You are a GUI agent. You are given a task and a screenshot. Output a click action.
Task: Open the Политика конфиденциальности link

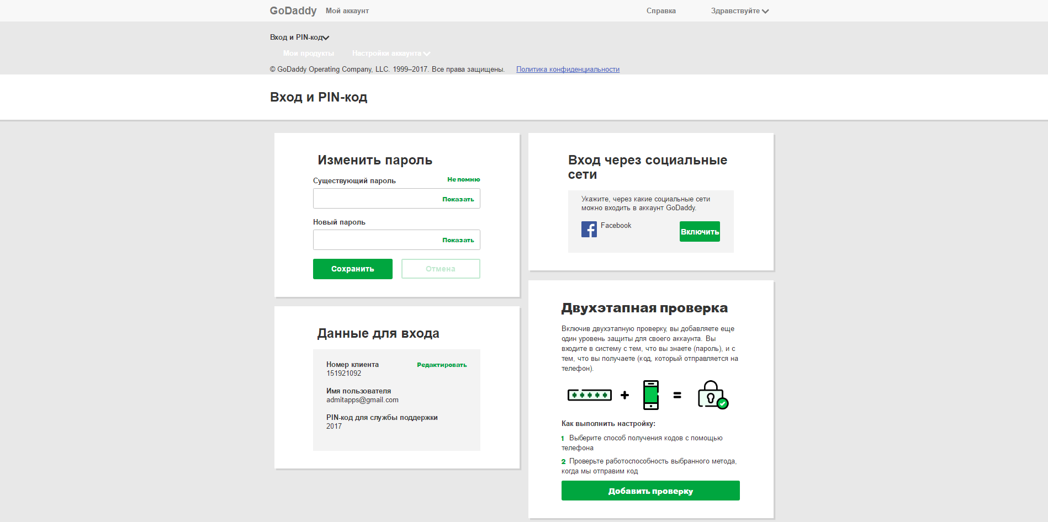[568, 69]
